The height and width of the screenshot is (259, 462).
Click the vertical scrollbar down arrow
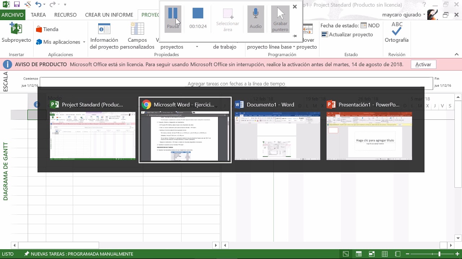[x=458, y=238]
